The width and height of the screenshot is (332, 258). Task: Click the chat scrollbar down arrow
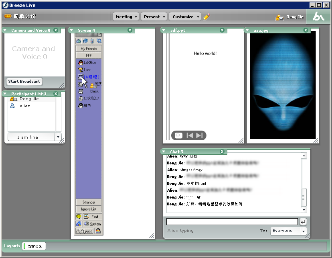click(304, 210)
